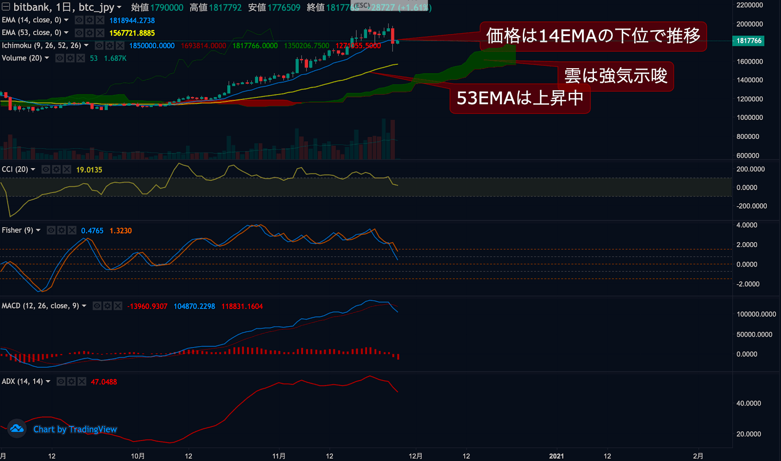
Task: Select the 雲は強気示唆 annotation callout
Action: point(616,76)
